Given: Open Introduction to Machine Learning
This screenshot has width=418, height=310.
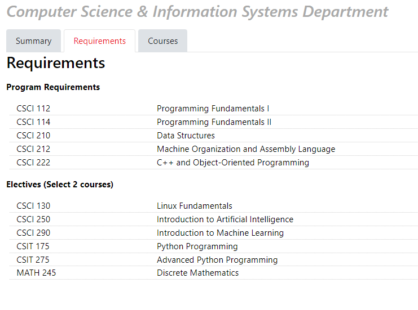Looking at the screenshot, I should [220, 233].
